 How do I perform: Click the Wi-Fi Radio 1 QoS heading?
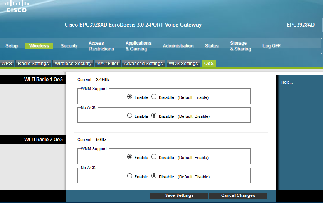point(44,79)
